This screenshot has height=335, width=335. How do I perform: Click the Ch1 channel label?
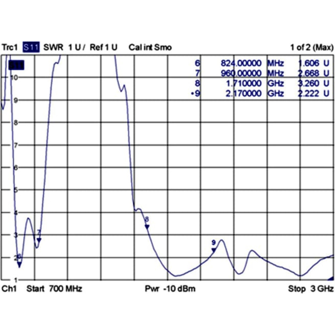[9, 289]
